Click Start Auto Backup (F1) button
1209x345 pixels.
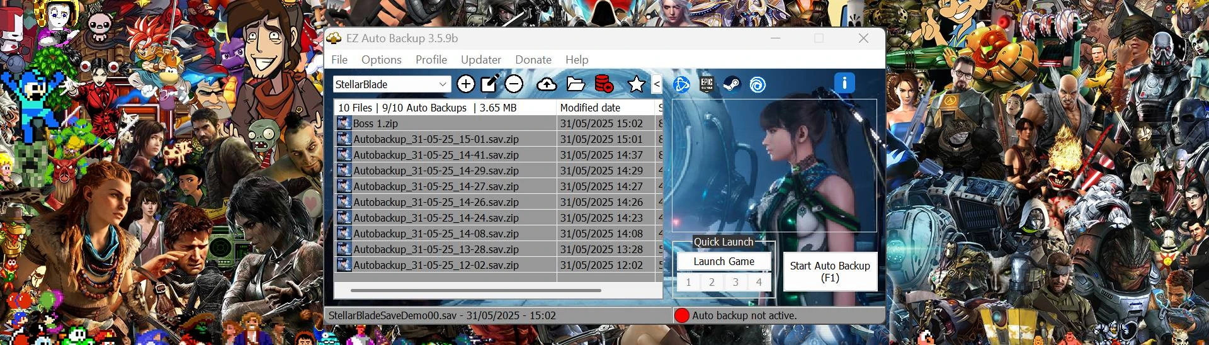830,271
